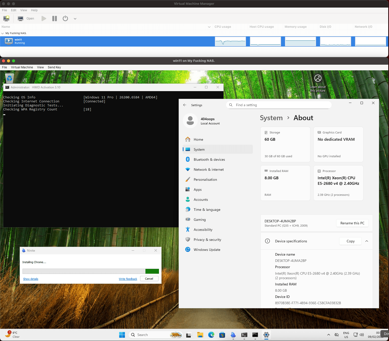Open Help menu in Virtual Machine Manager
This screenshot has height=341, width=389.
pyautogui.click(x=34, y=10)
